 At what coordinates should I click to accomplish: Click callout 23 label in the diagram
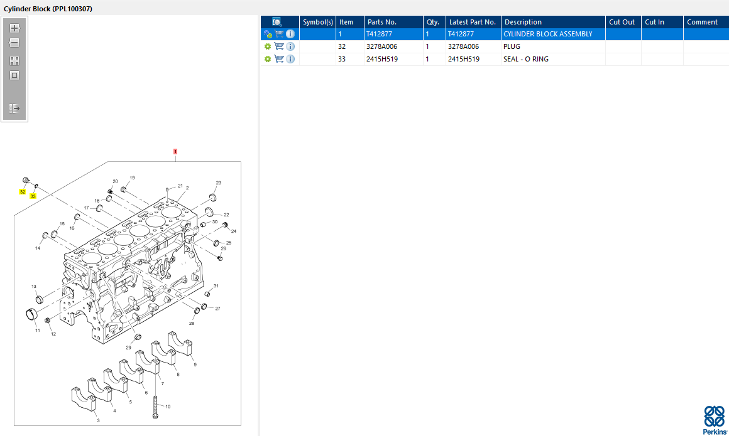point(219,183)
